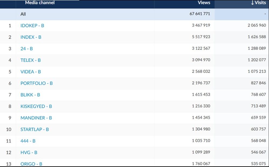The image size is (269, 167).
Task: Select TELEX visits value 1 202 077
Action: tap(257, 60)
